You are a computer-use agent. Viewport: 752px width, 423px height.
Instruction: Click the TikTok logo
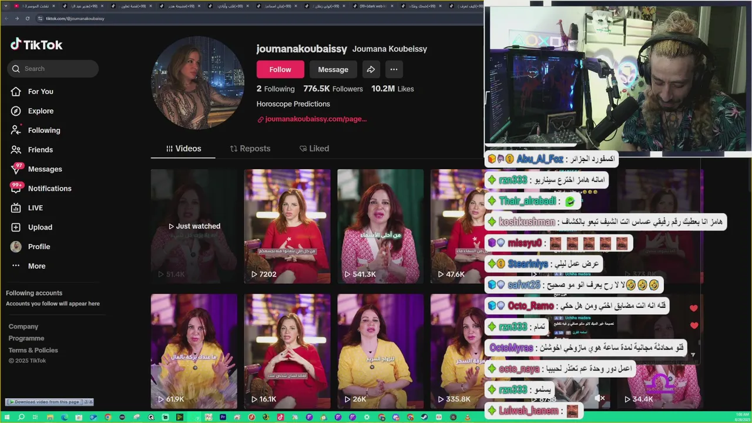click(x=36, y=45)
